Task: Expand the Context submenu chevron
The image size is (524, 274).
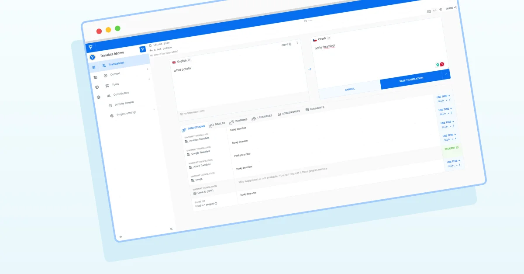Action: [147, 69]
